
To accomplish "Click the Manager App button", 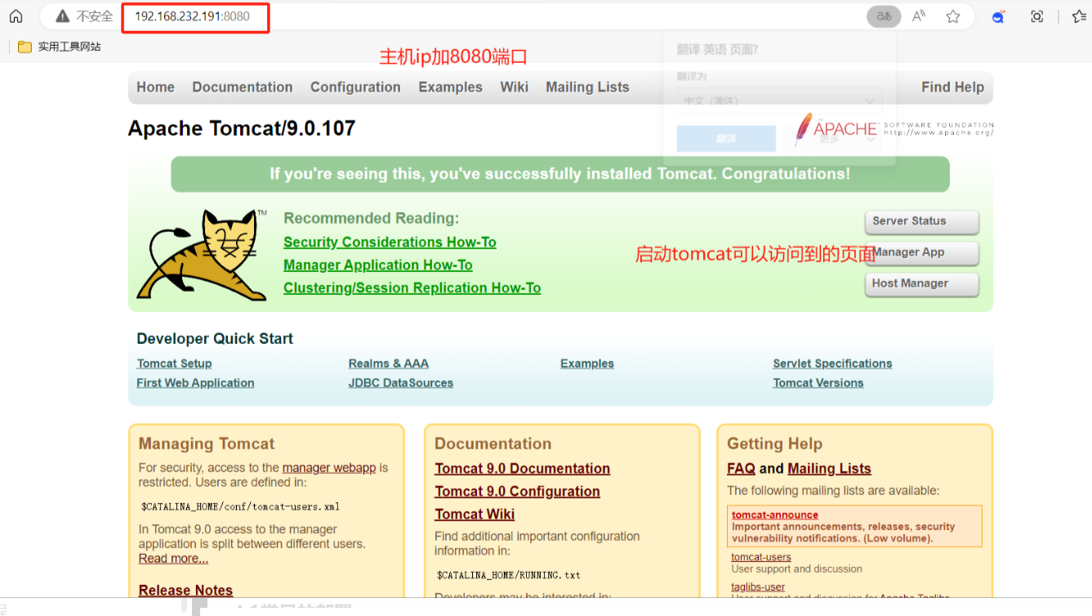I will 921,252.
